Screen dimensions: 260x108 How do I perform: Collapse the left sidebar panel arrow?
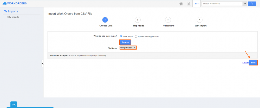[43, 63]
